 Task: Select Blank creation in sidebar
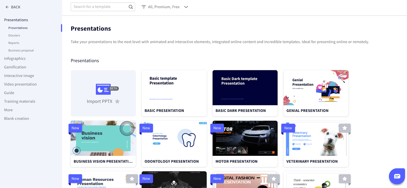(17, 118)
